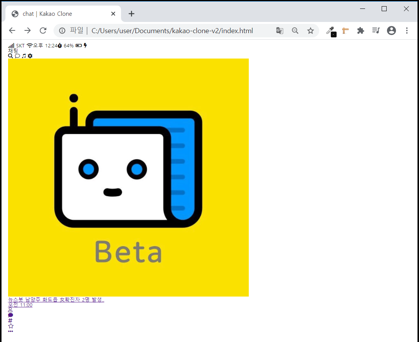Open the Chrome profile avatar
The width and height of the screenshot is (419, 342).
[392, 30]
